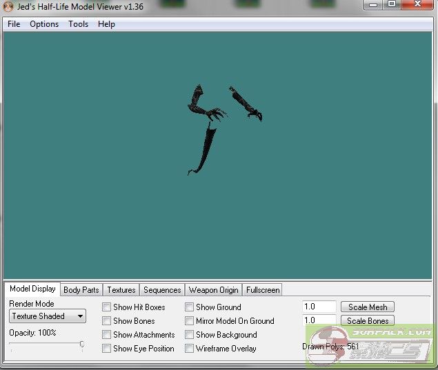Screen dimensions: 438x370
Task: Toggle Show Bones checkbox
Action: point(107,321)
